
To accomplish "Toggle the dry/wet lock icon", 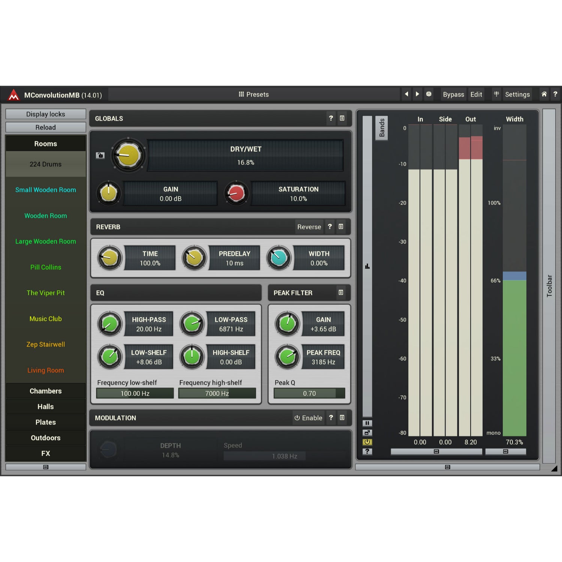I will click(x=100, y=155).
